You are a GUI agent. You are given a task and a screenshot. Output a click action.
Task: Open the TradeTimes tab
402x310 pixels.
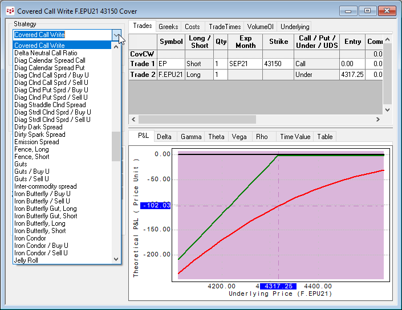click(x=224, y=27)
